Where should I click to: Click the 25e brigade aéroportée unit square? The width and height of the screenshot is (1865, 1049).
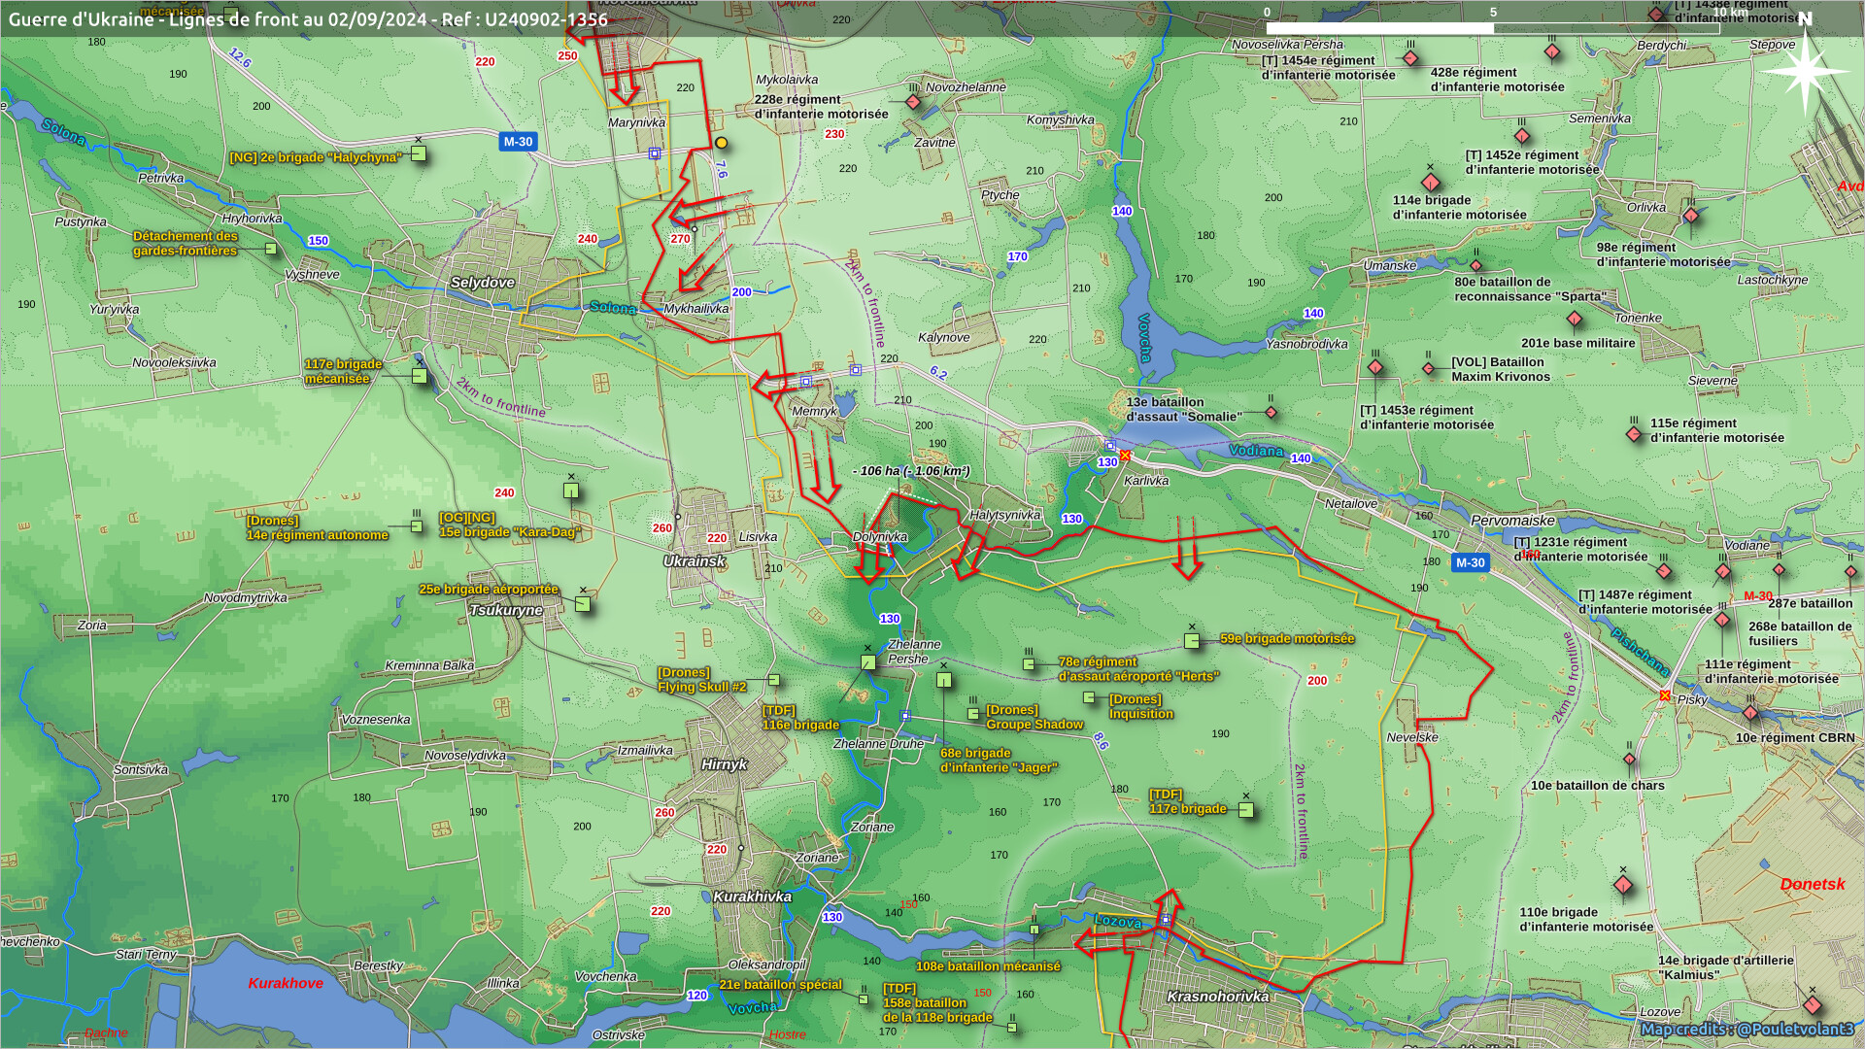(x=583, y=604)
